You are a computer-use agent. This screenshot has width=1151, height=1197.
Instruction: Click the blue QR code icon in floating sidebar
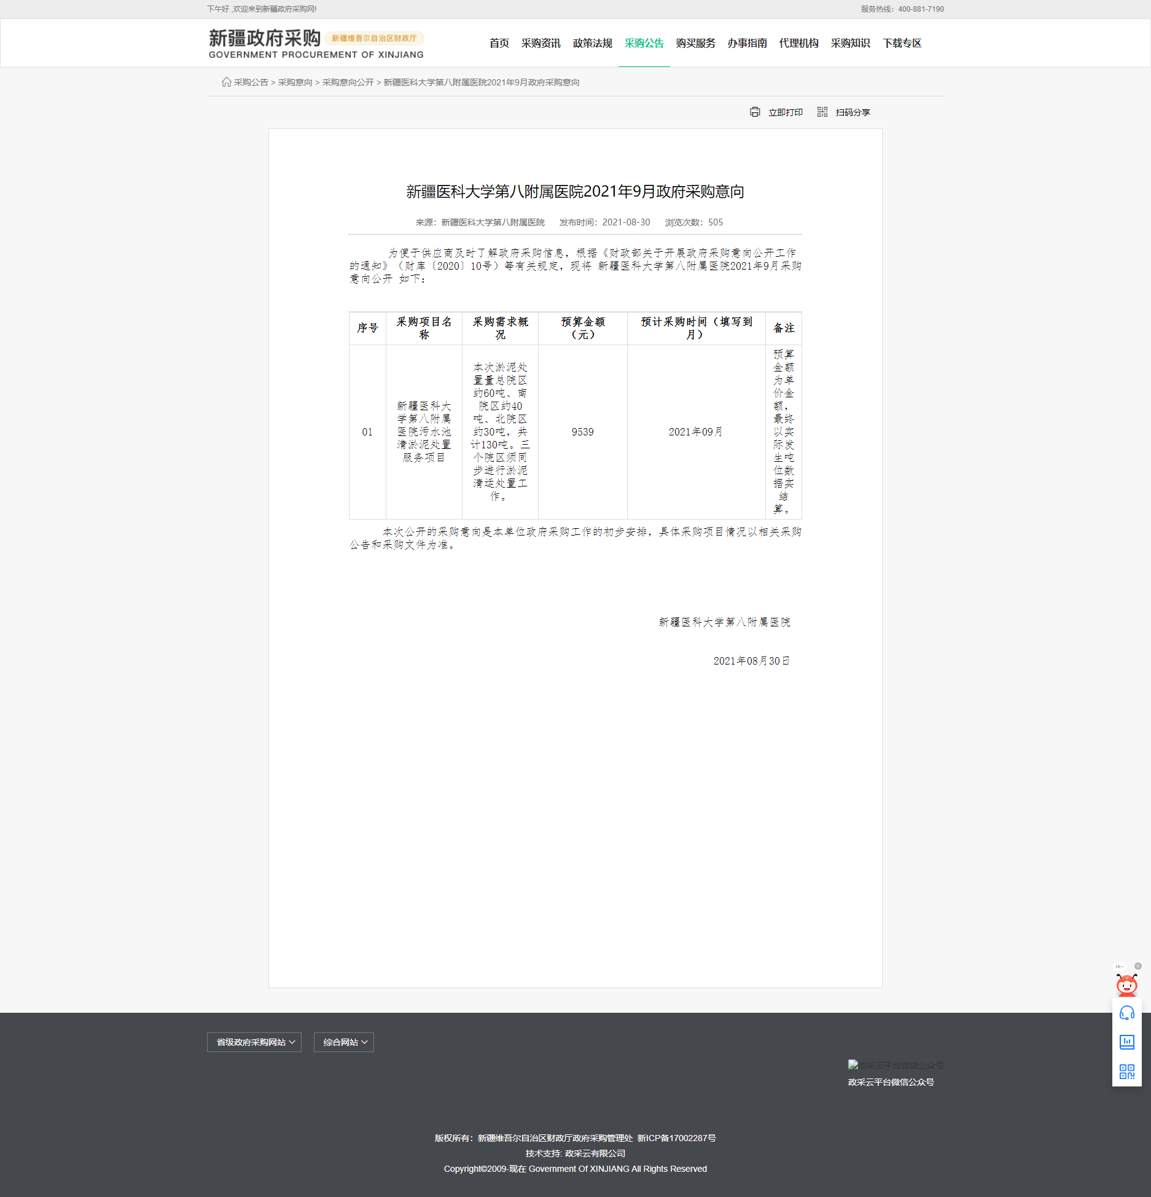tap(1126, 1072)
